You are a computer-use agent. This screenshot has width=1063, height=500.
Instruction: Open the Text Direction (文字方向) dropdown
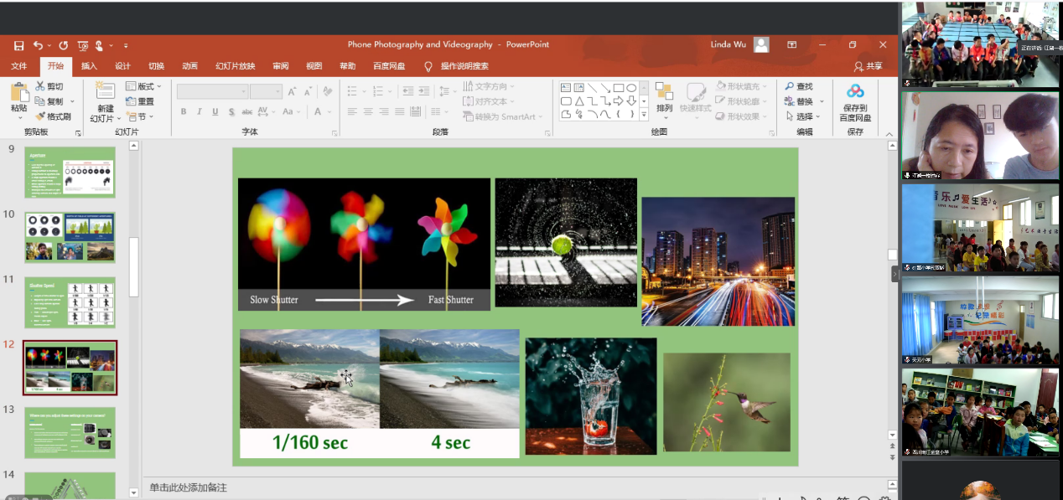click(488, 86)
